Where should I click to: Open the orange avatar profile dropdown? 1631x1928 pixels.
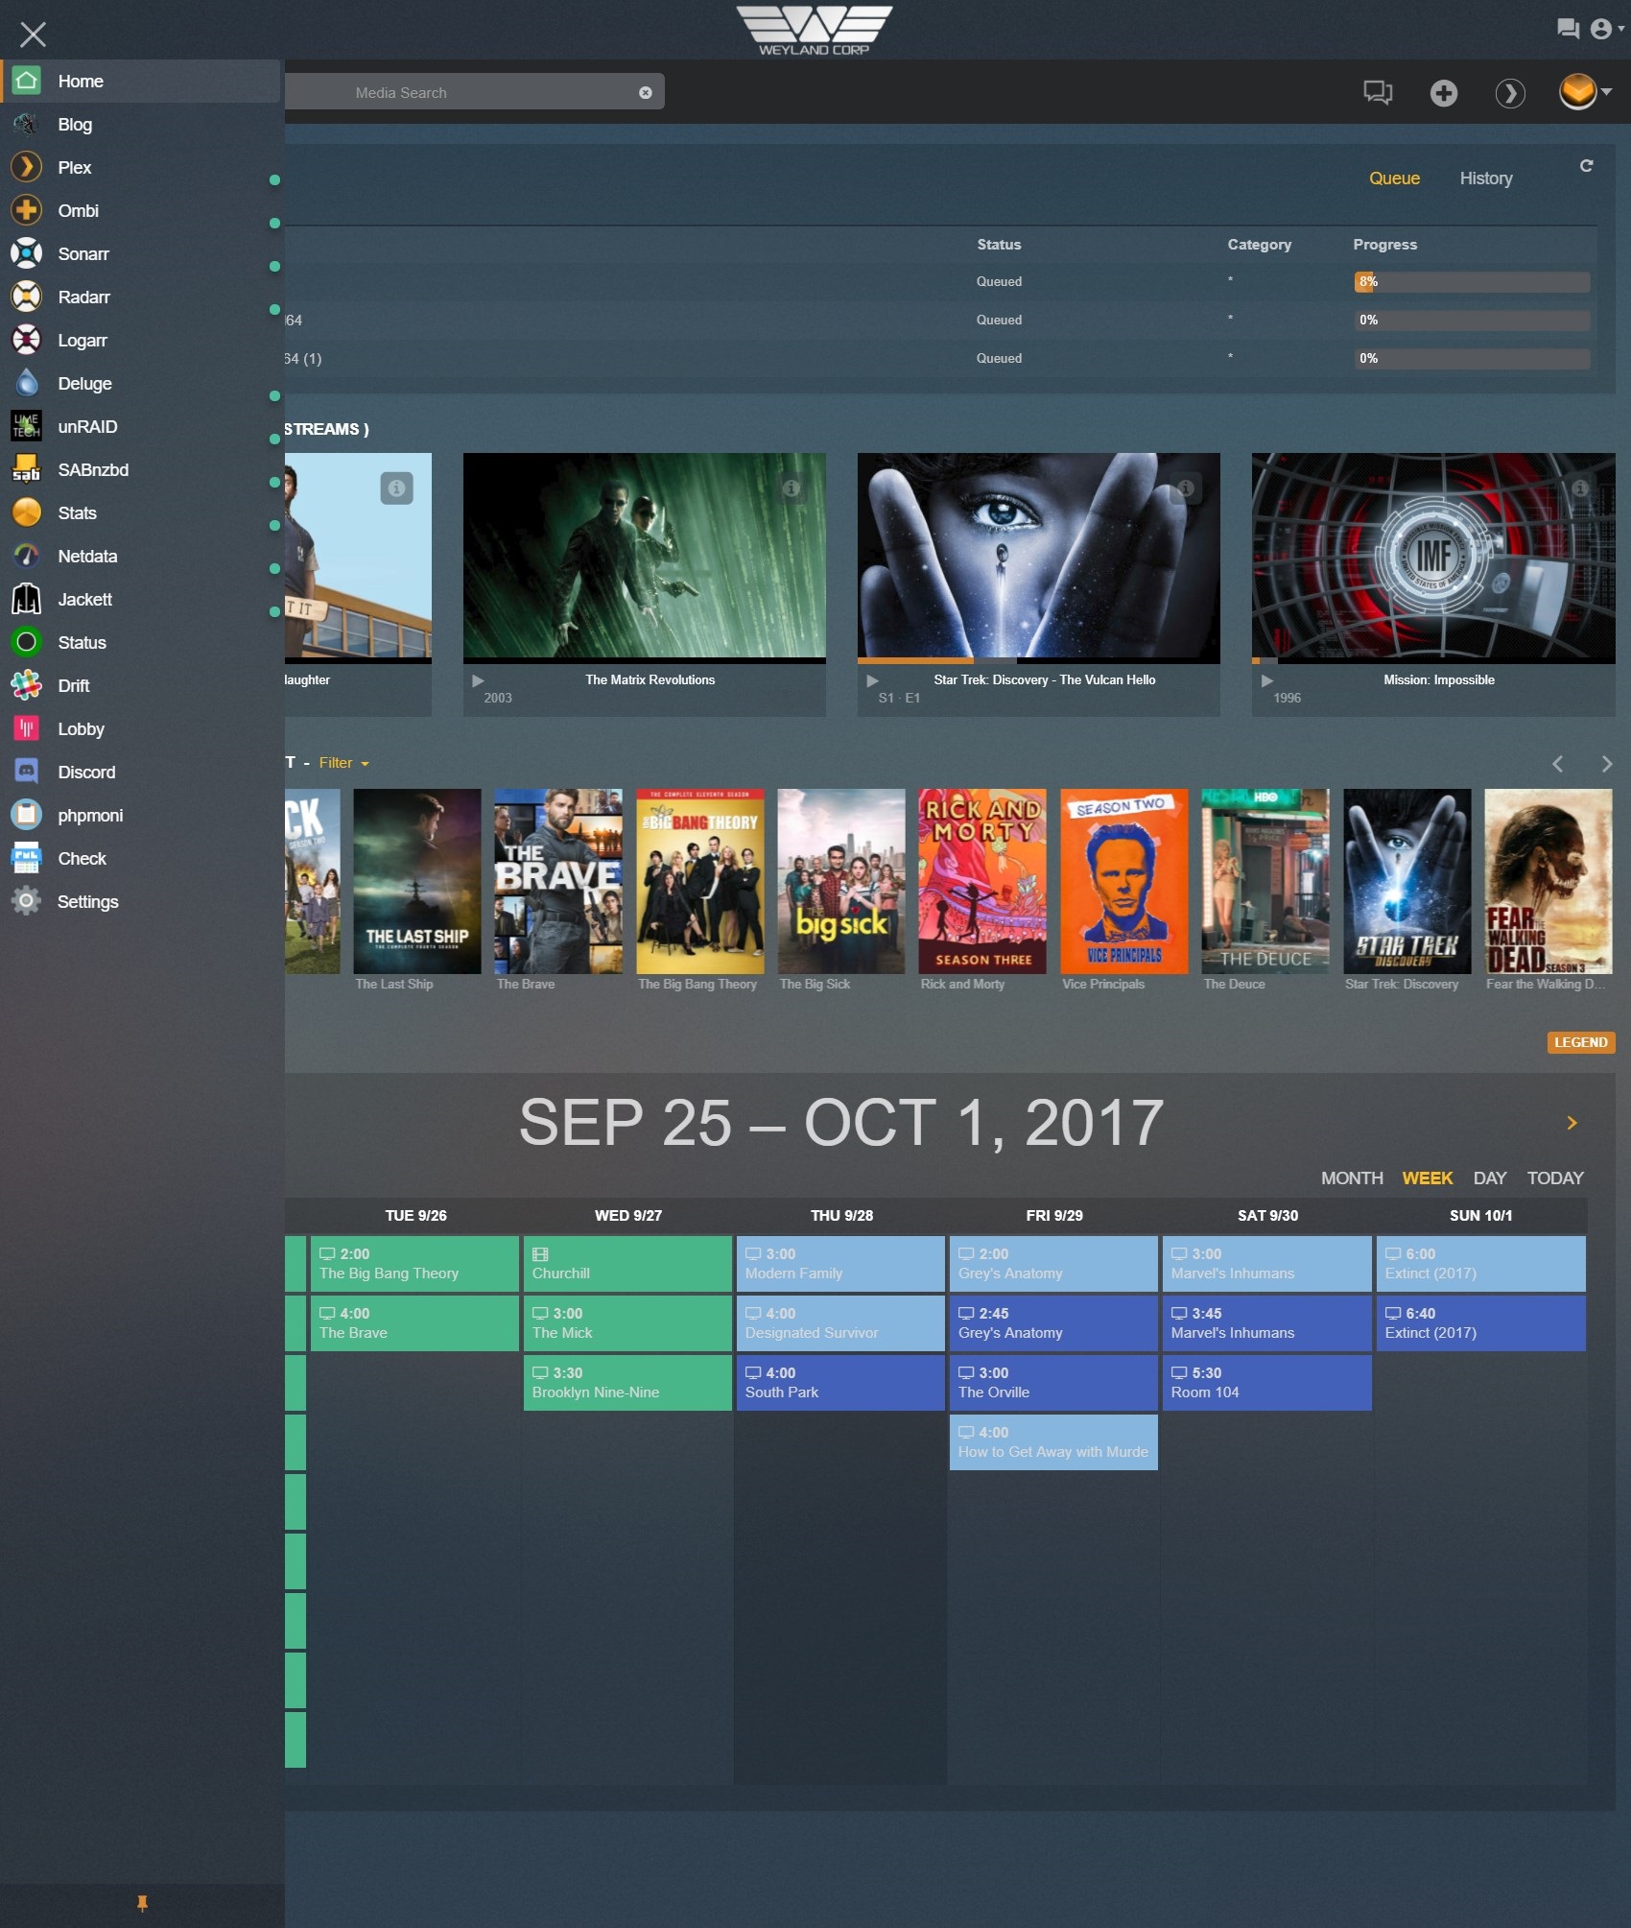point(1585,92)
